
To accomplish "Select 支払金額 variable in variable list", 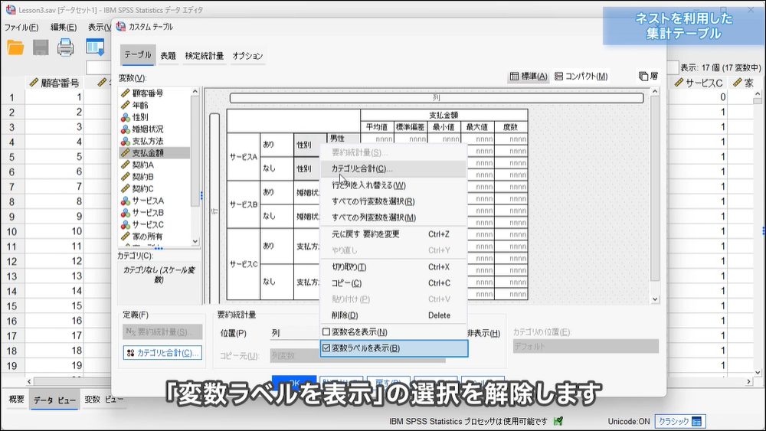I will pos(155,153).
